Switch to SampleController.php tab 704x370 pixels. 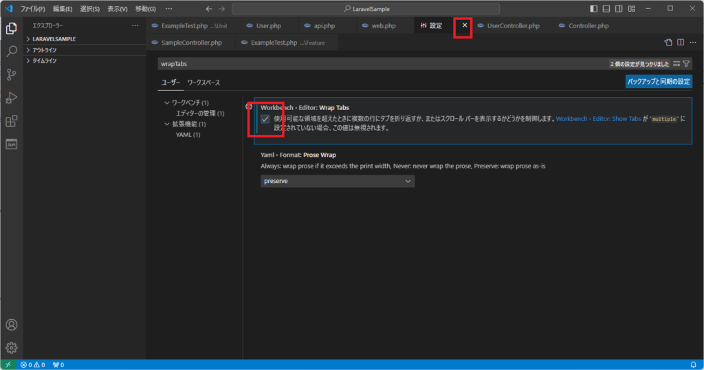(x=191, y=43)
